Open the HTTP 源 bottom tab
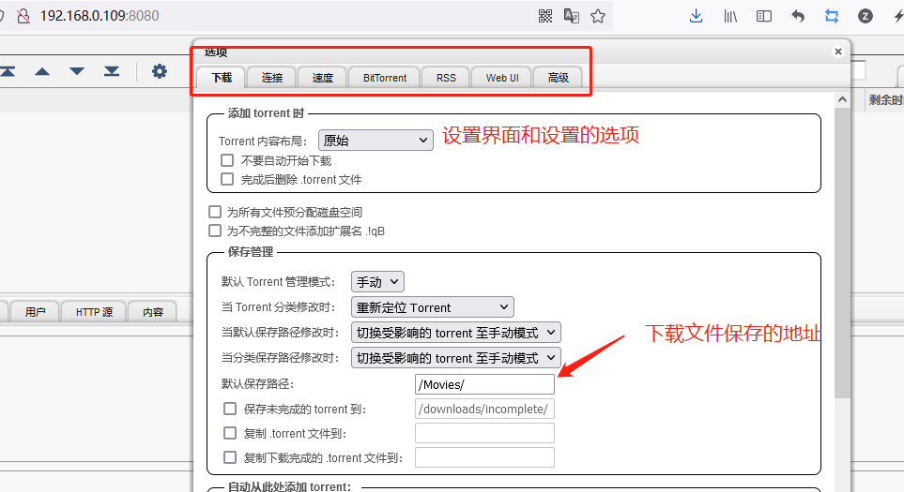Viewport: 904px width, 492px height. [93, 312]
